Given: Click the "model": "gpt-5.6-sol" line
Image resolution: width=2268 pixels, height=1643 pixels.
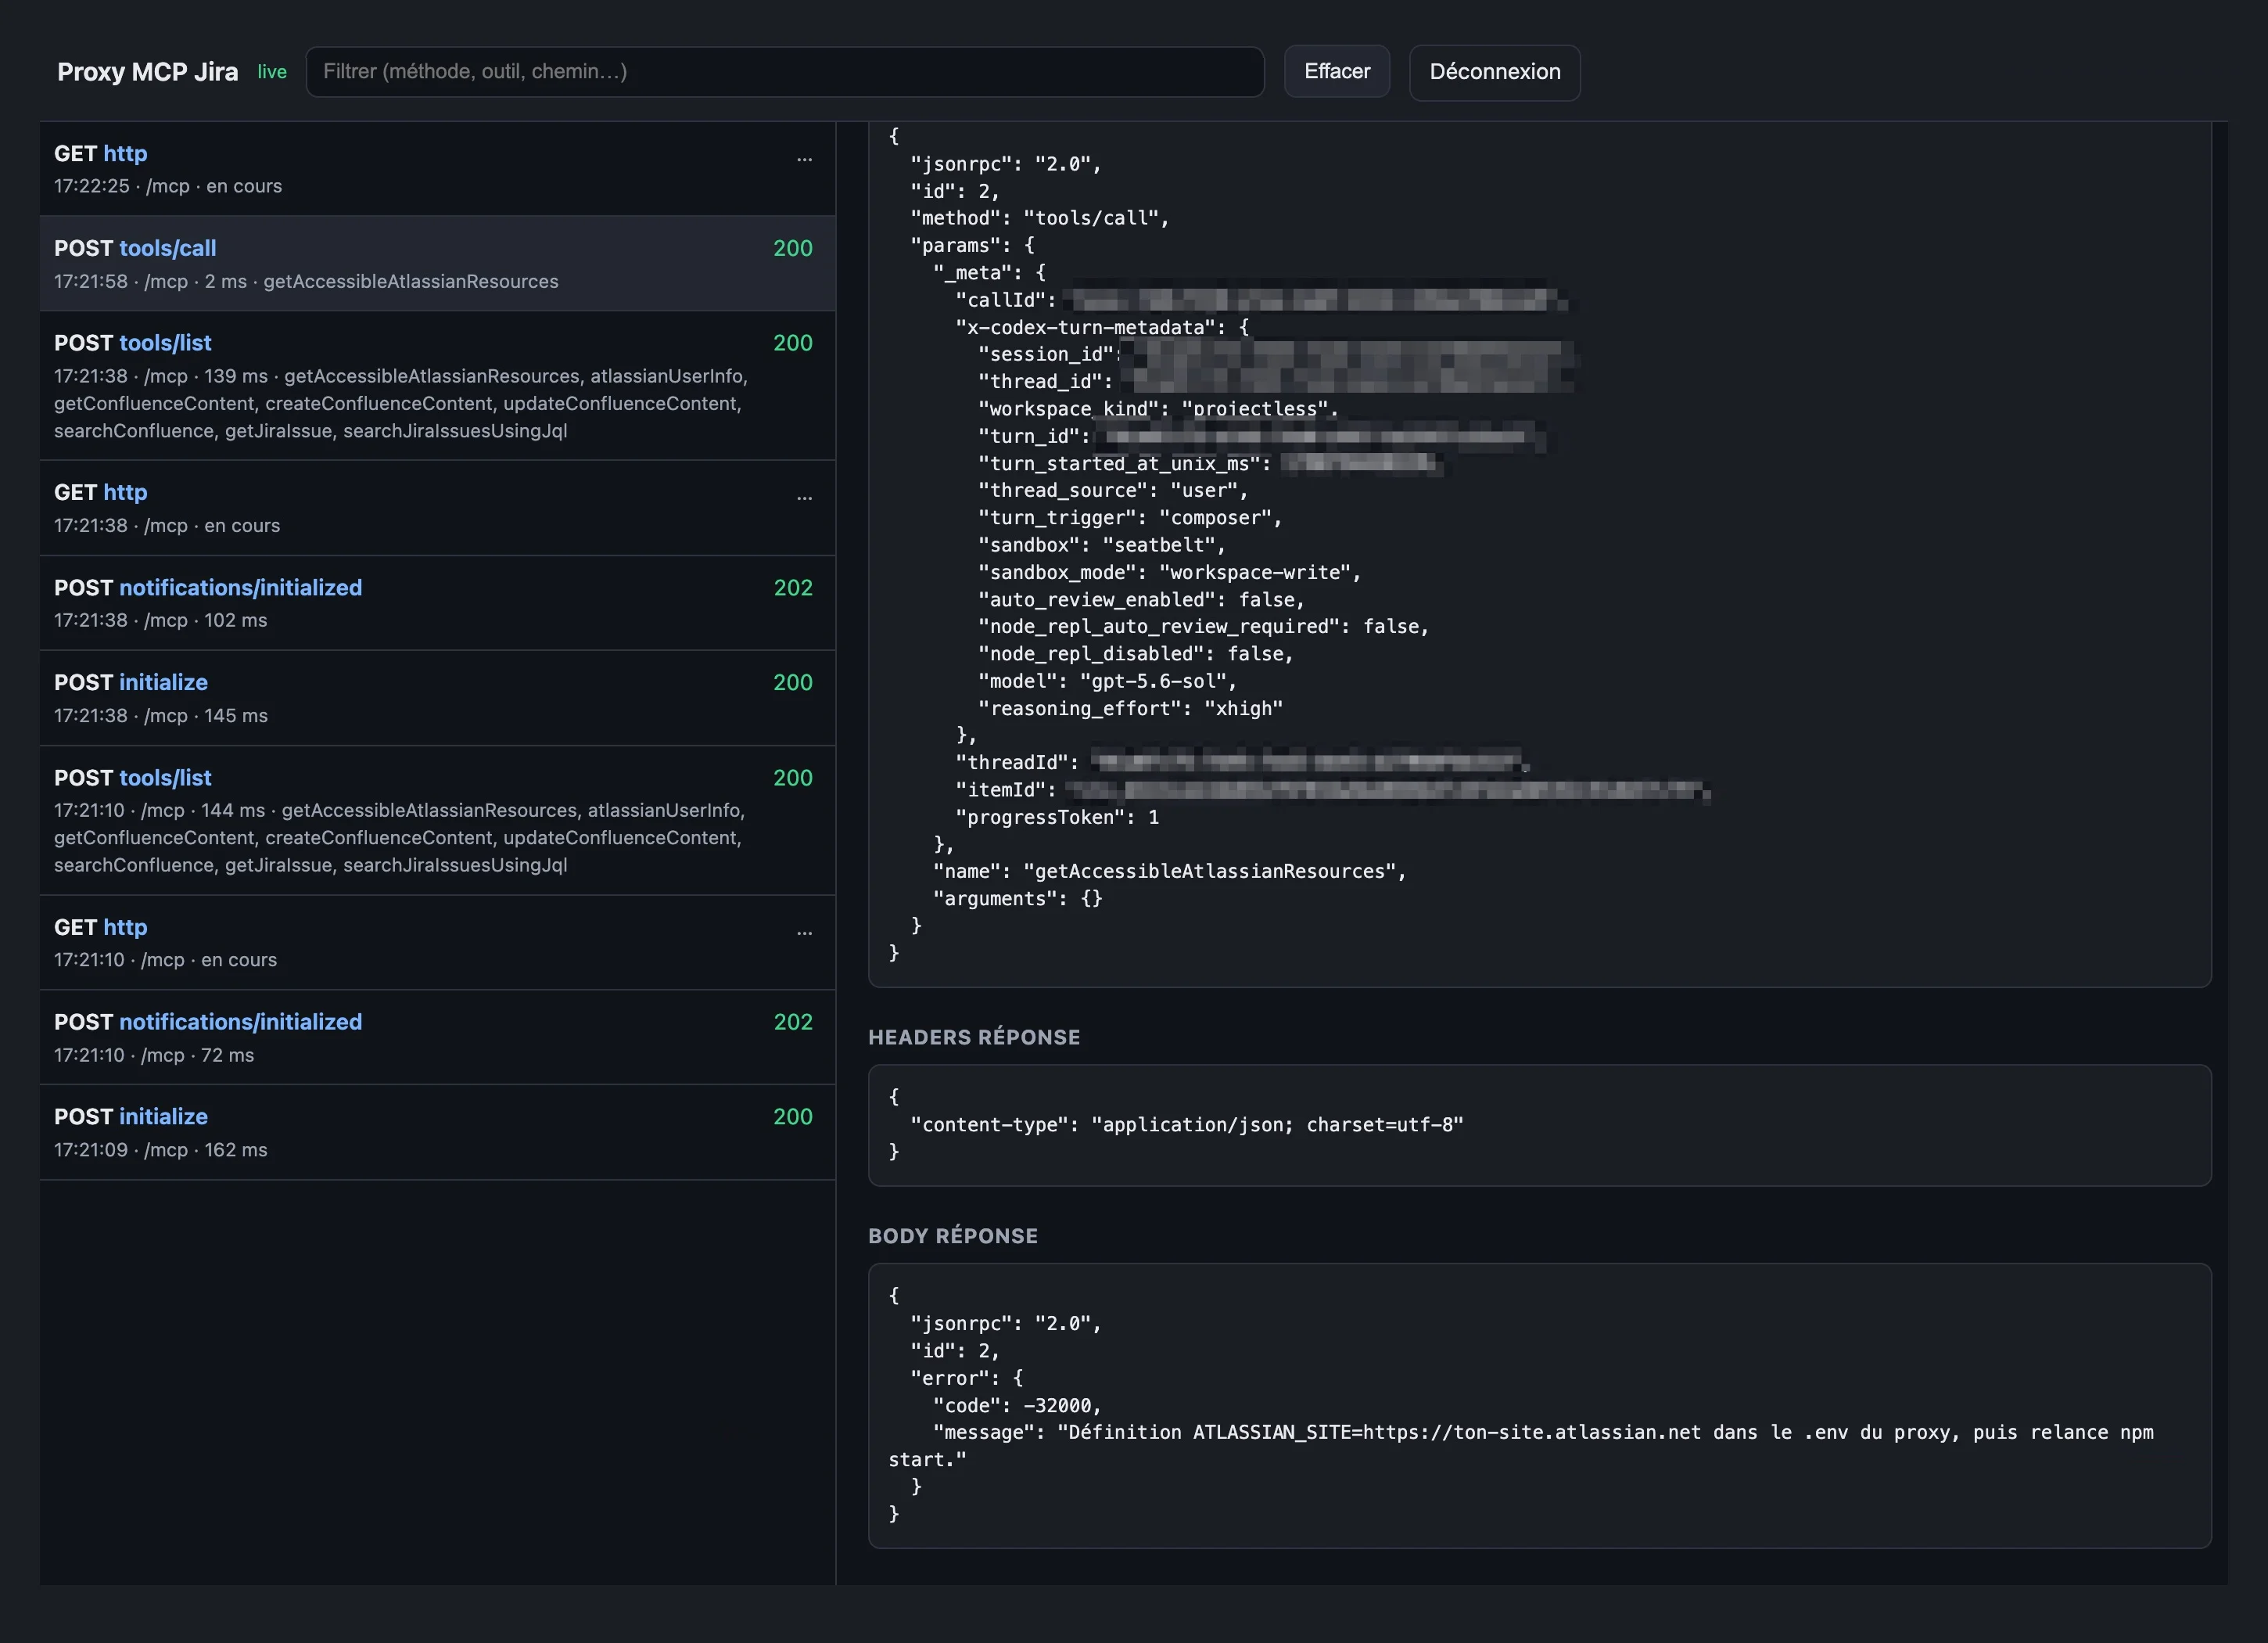Looking at the screenshot, I should pos(1107,681).
